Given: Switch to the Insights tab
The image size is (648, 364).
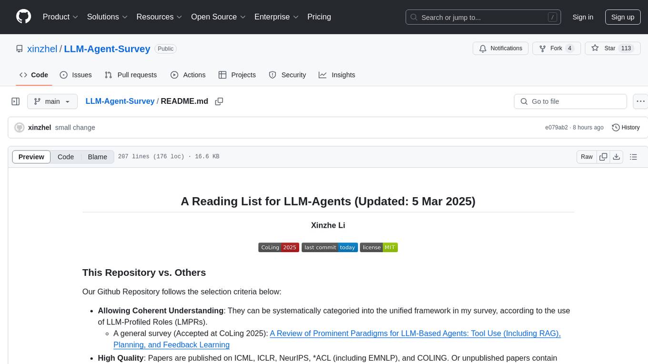Looking at the screenshot, I should pyautogui.click(x=337, y=75).
